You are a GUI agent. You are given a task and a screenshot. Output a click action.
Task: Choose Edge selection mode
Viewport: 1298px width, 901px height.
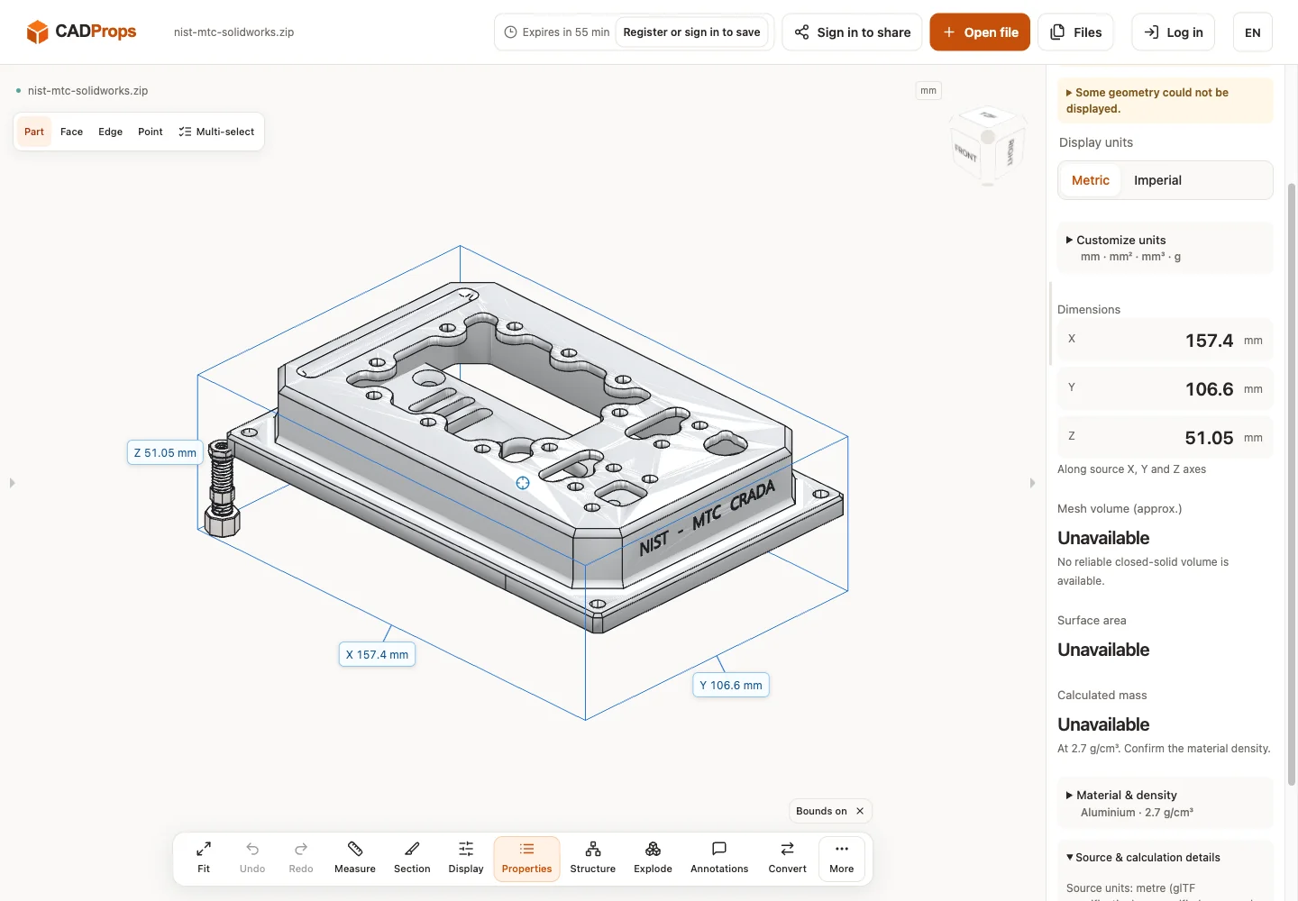pos(110,132)
